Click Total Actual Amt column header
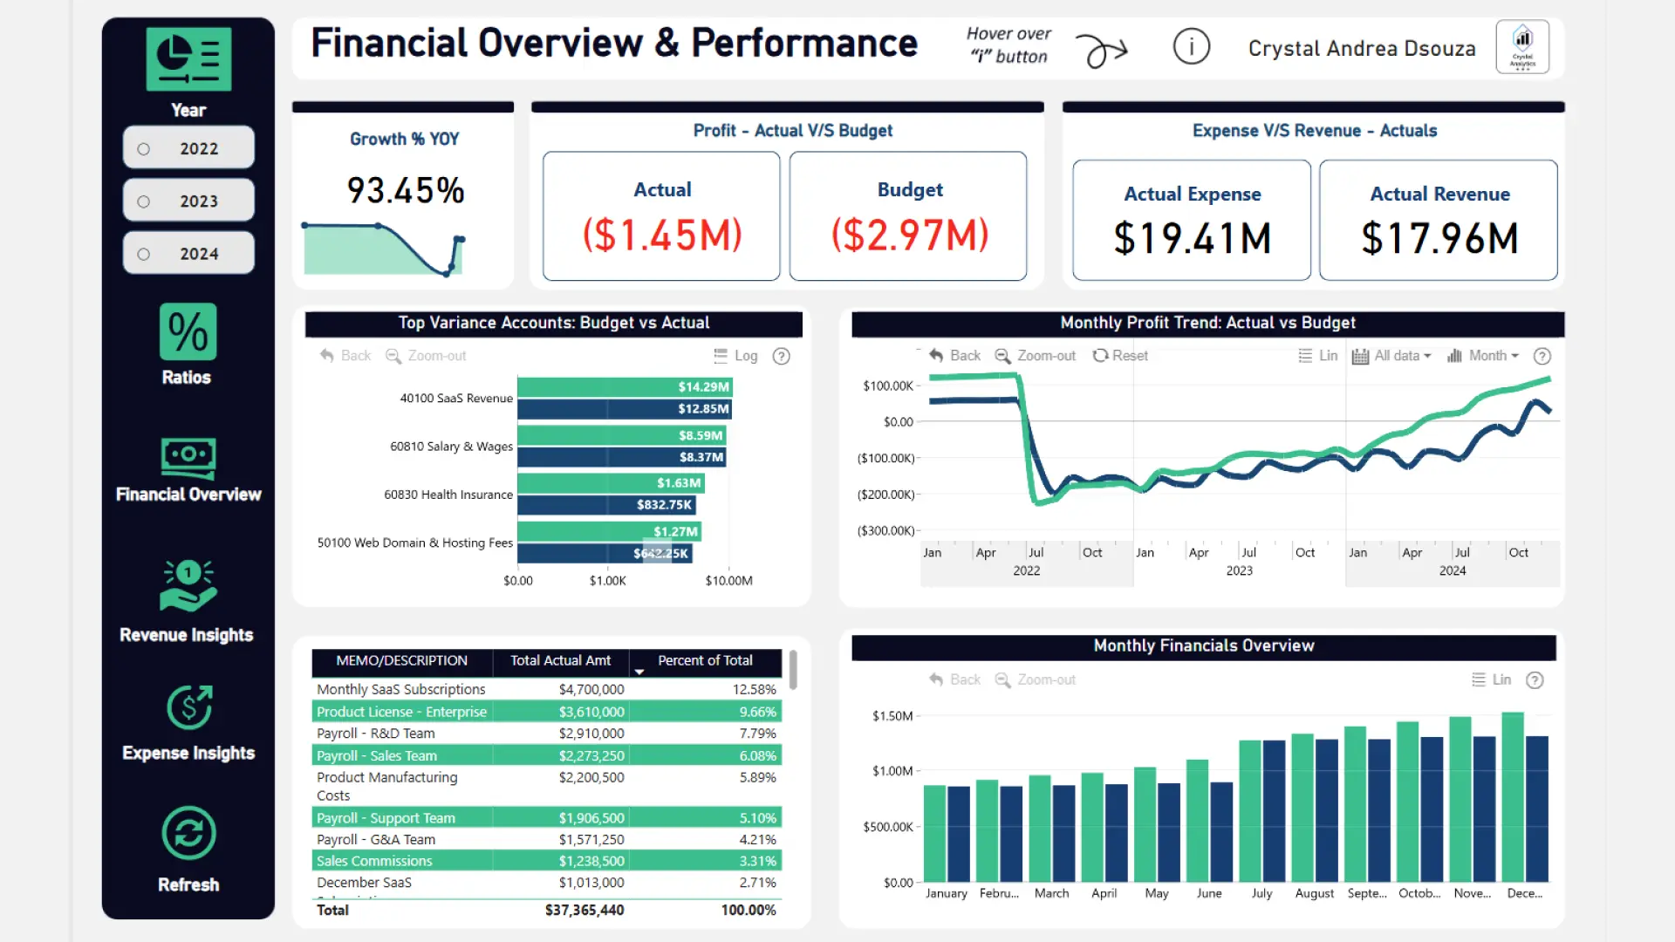The width and height of the screenshot is (1675, 942). 560,661
